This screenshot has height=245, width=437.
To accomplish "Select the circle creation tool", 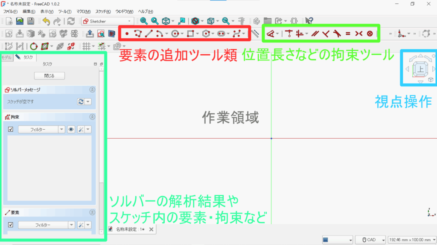I will tap(175, 34).
